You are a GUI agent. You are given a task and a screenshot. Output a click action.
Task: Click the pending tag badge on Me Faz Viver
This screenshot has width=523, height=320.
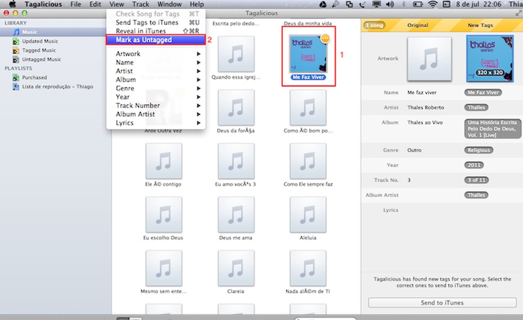coord(325,38)
